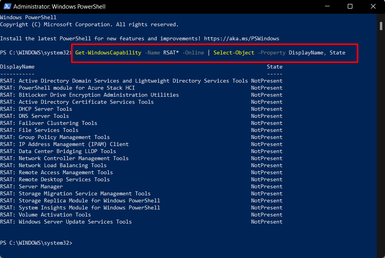Click the NotPresent state next to BitLocker tools

266,95
